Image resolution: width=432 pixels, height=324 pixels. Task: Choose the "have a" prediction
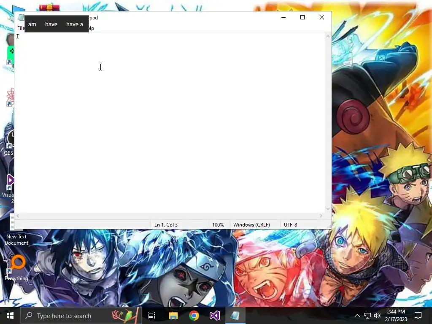(74, 24)
